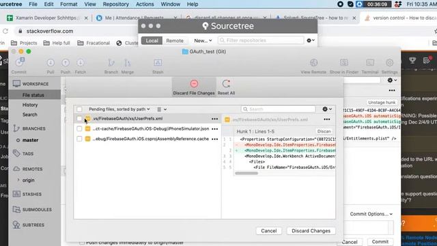This screenshot has height=246, width=437.
Task: Open Pending files sorted by path dropdown
Action: pos(119,109)
